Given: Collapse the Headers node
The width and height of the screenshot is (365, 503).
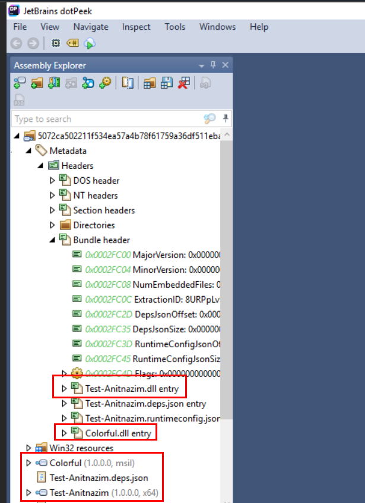Looking at the screenshot, I should point(40,165).
